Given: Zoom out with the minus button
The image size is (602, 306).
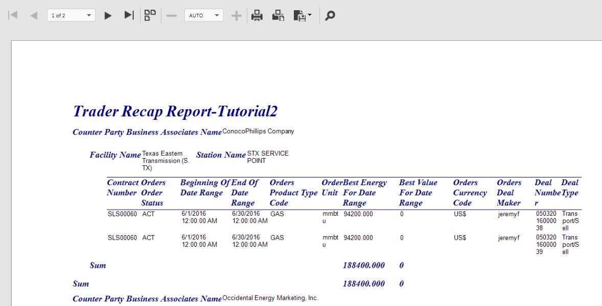Looking at the screenshot, I should (x=172, y=16).
